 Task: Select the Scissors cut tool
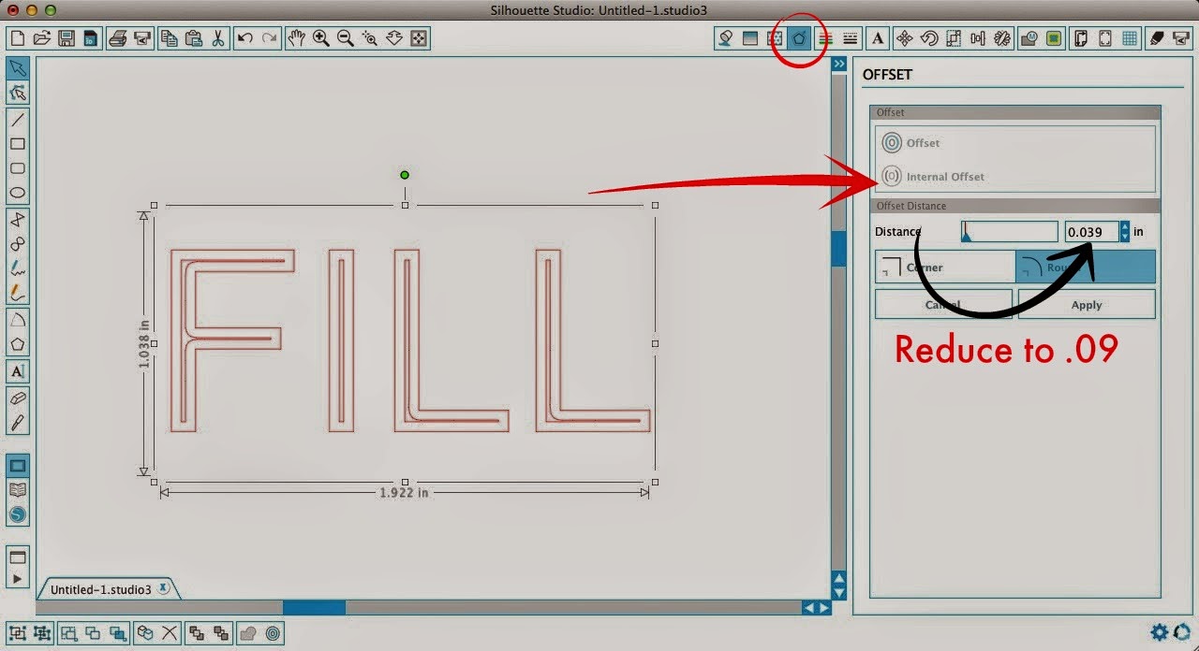tap(216, 38)
